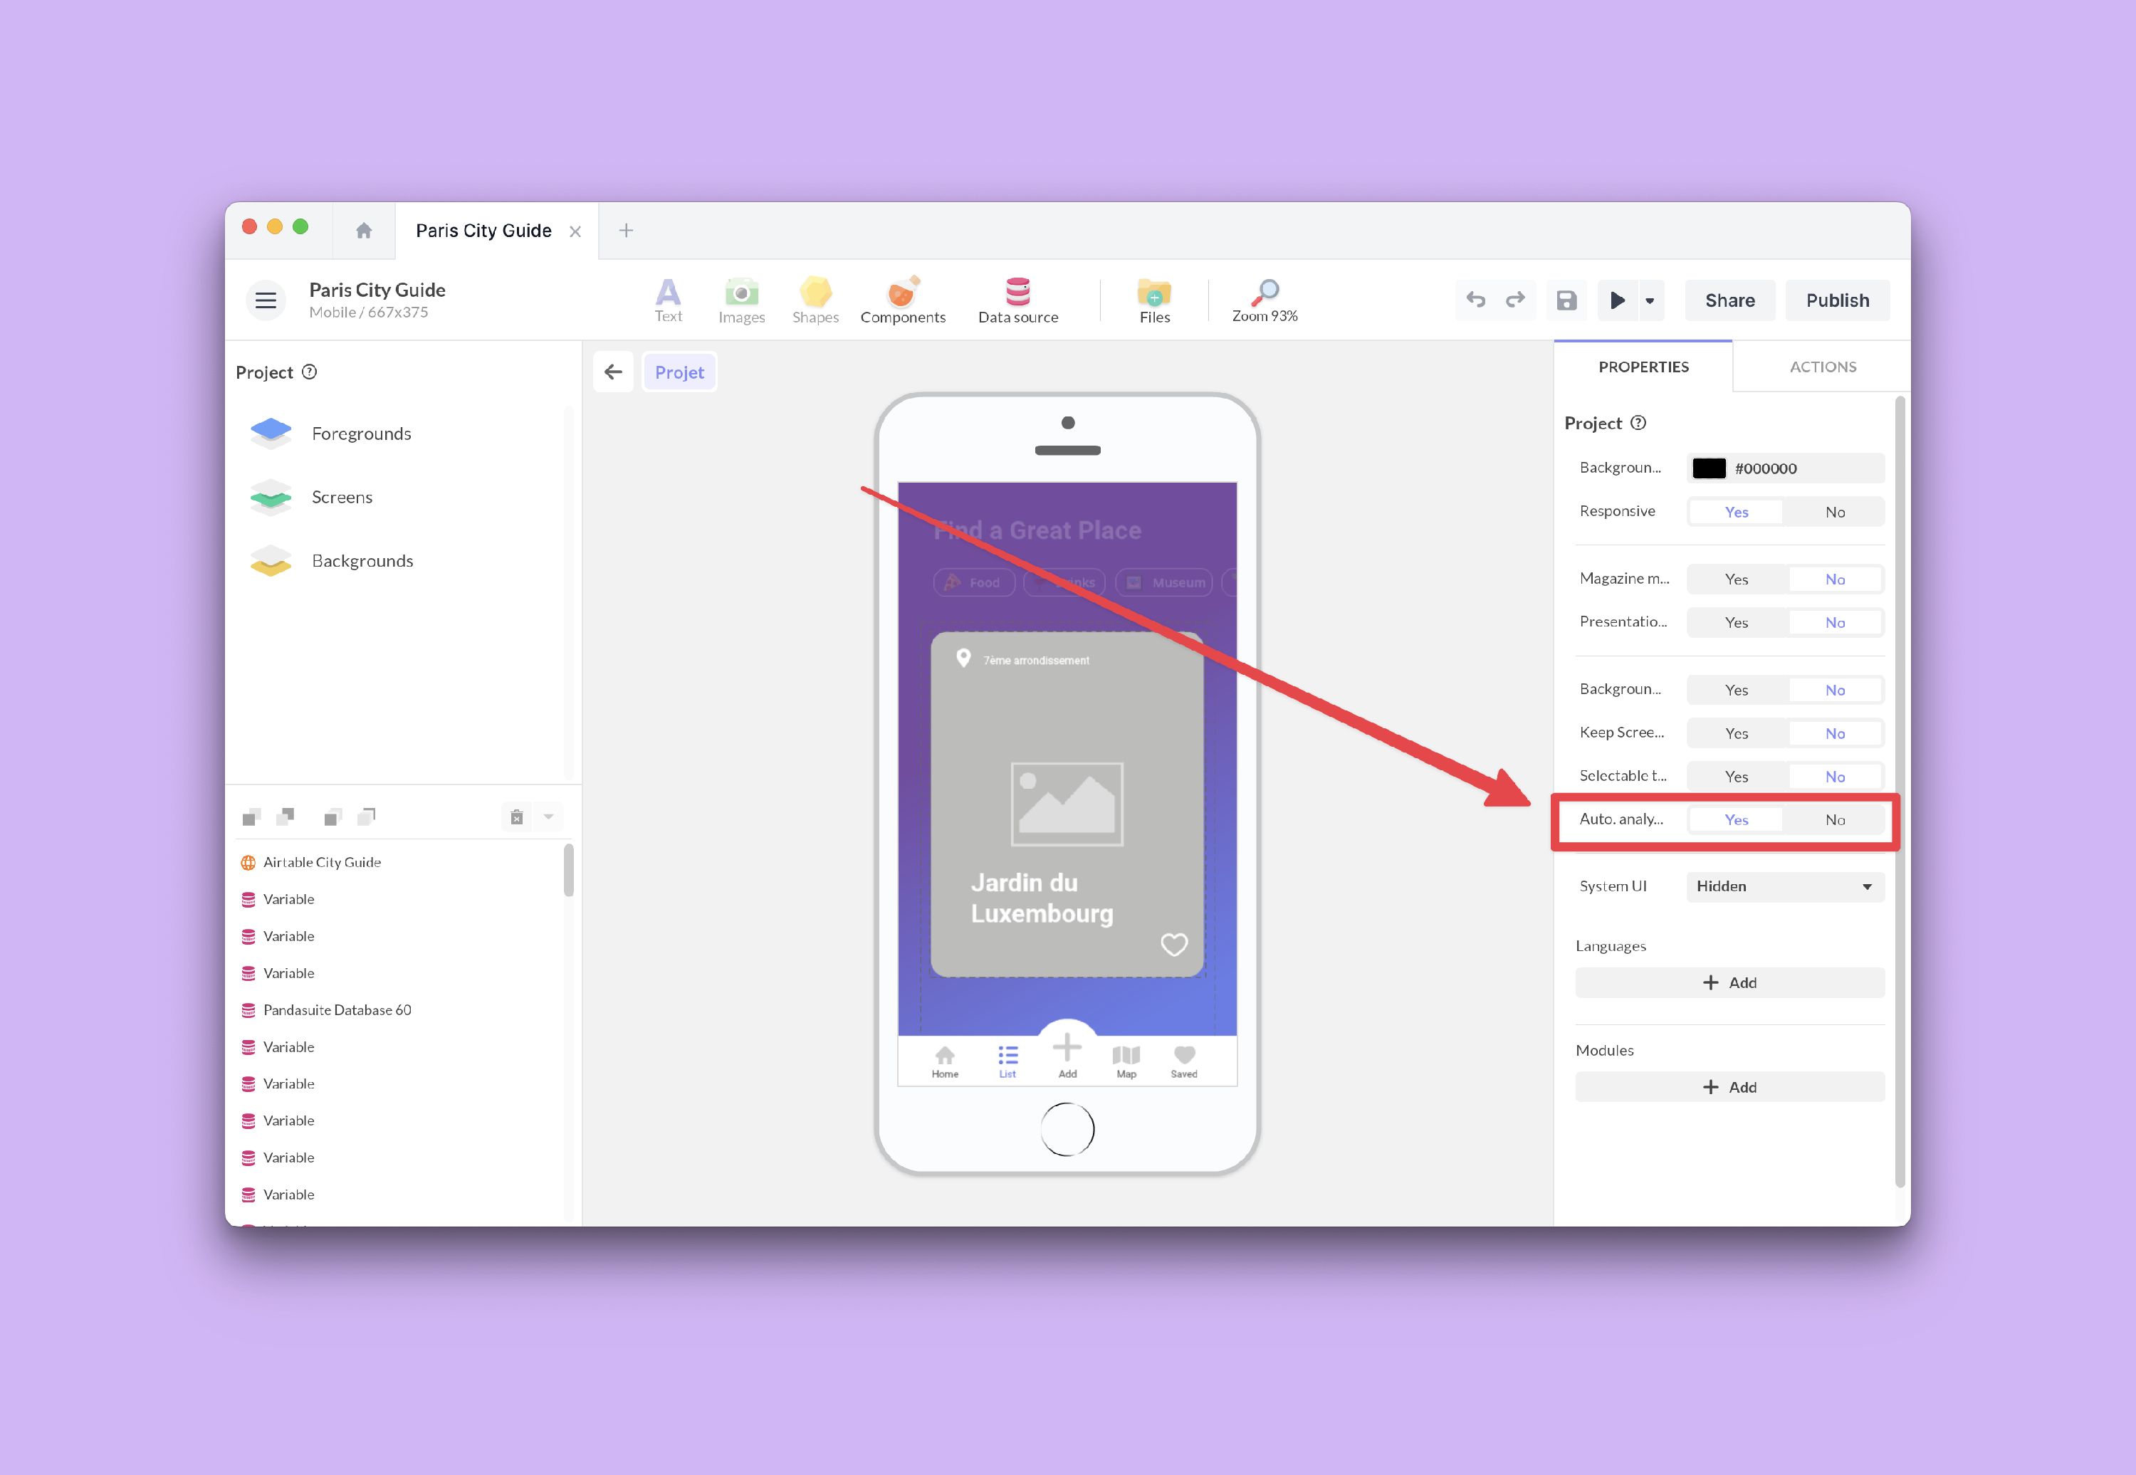
Task: Click the Publish button
Action: 1836,300
